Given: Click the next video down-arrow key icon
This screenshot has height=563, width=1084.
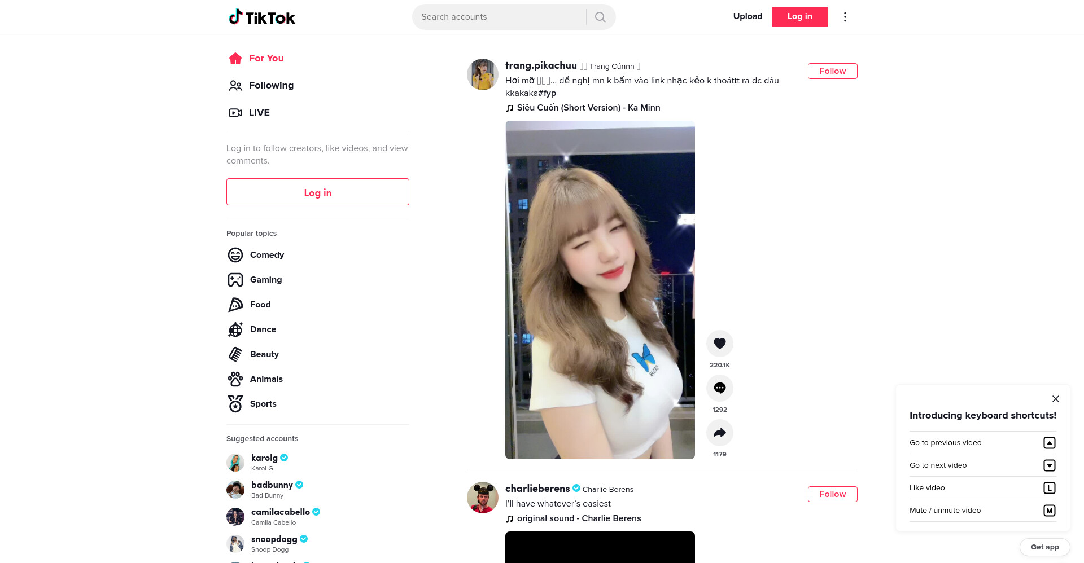Looking at the screenshot, I should 1050,465.
